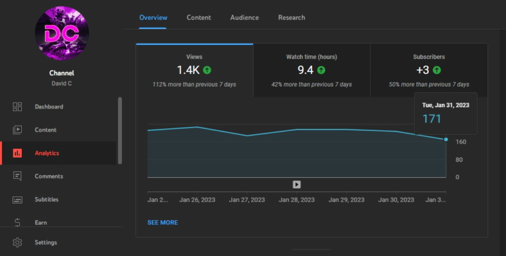Go to Dashboard in sidebar
This screenshot has height=256, width=506.
[49, 107]
